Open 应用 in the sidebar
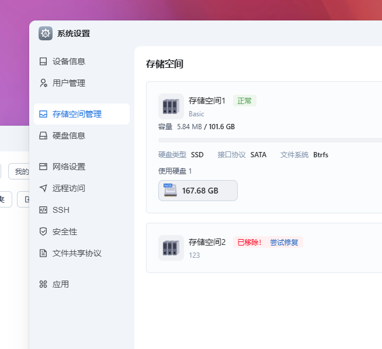 coord(82,284)
